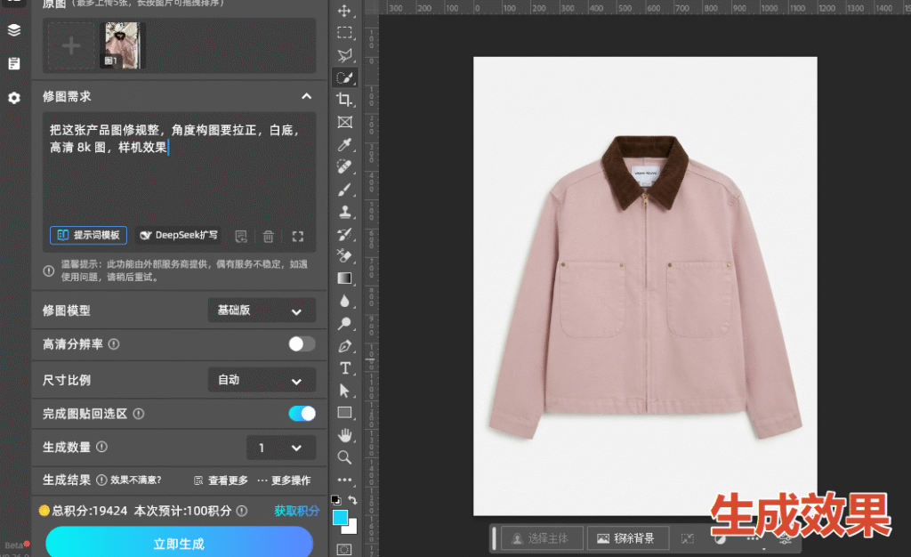Select the Quick Selection tool
This screenshot has height=557, width=911.
click(x=344, y=77)
